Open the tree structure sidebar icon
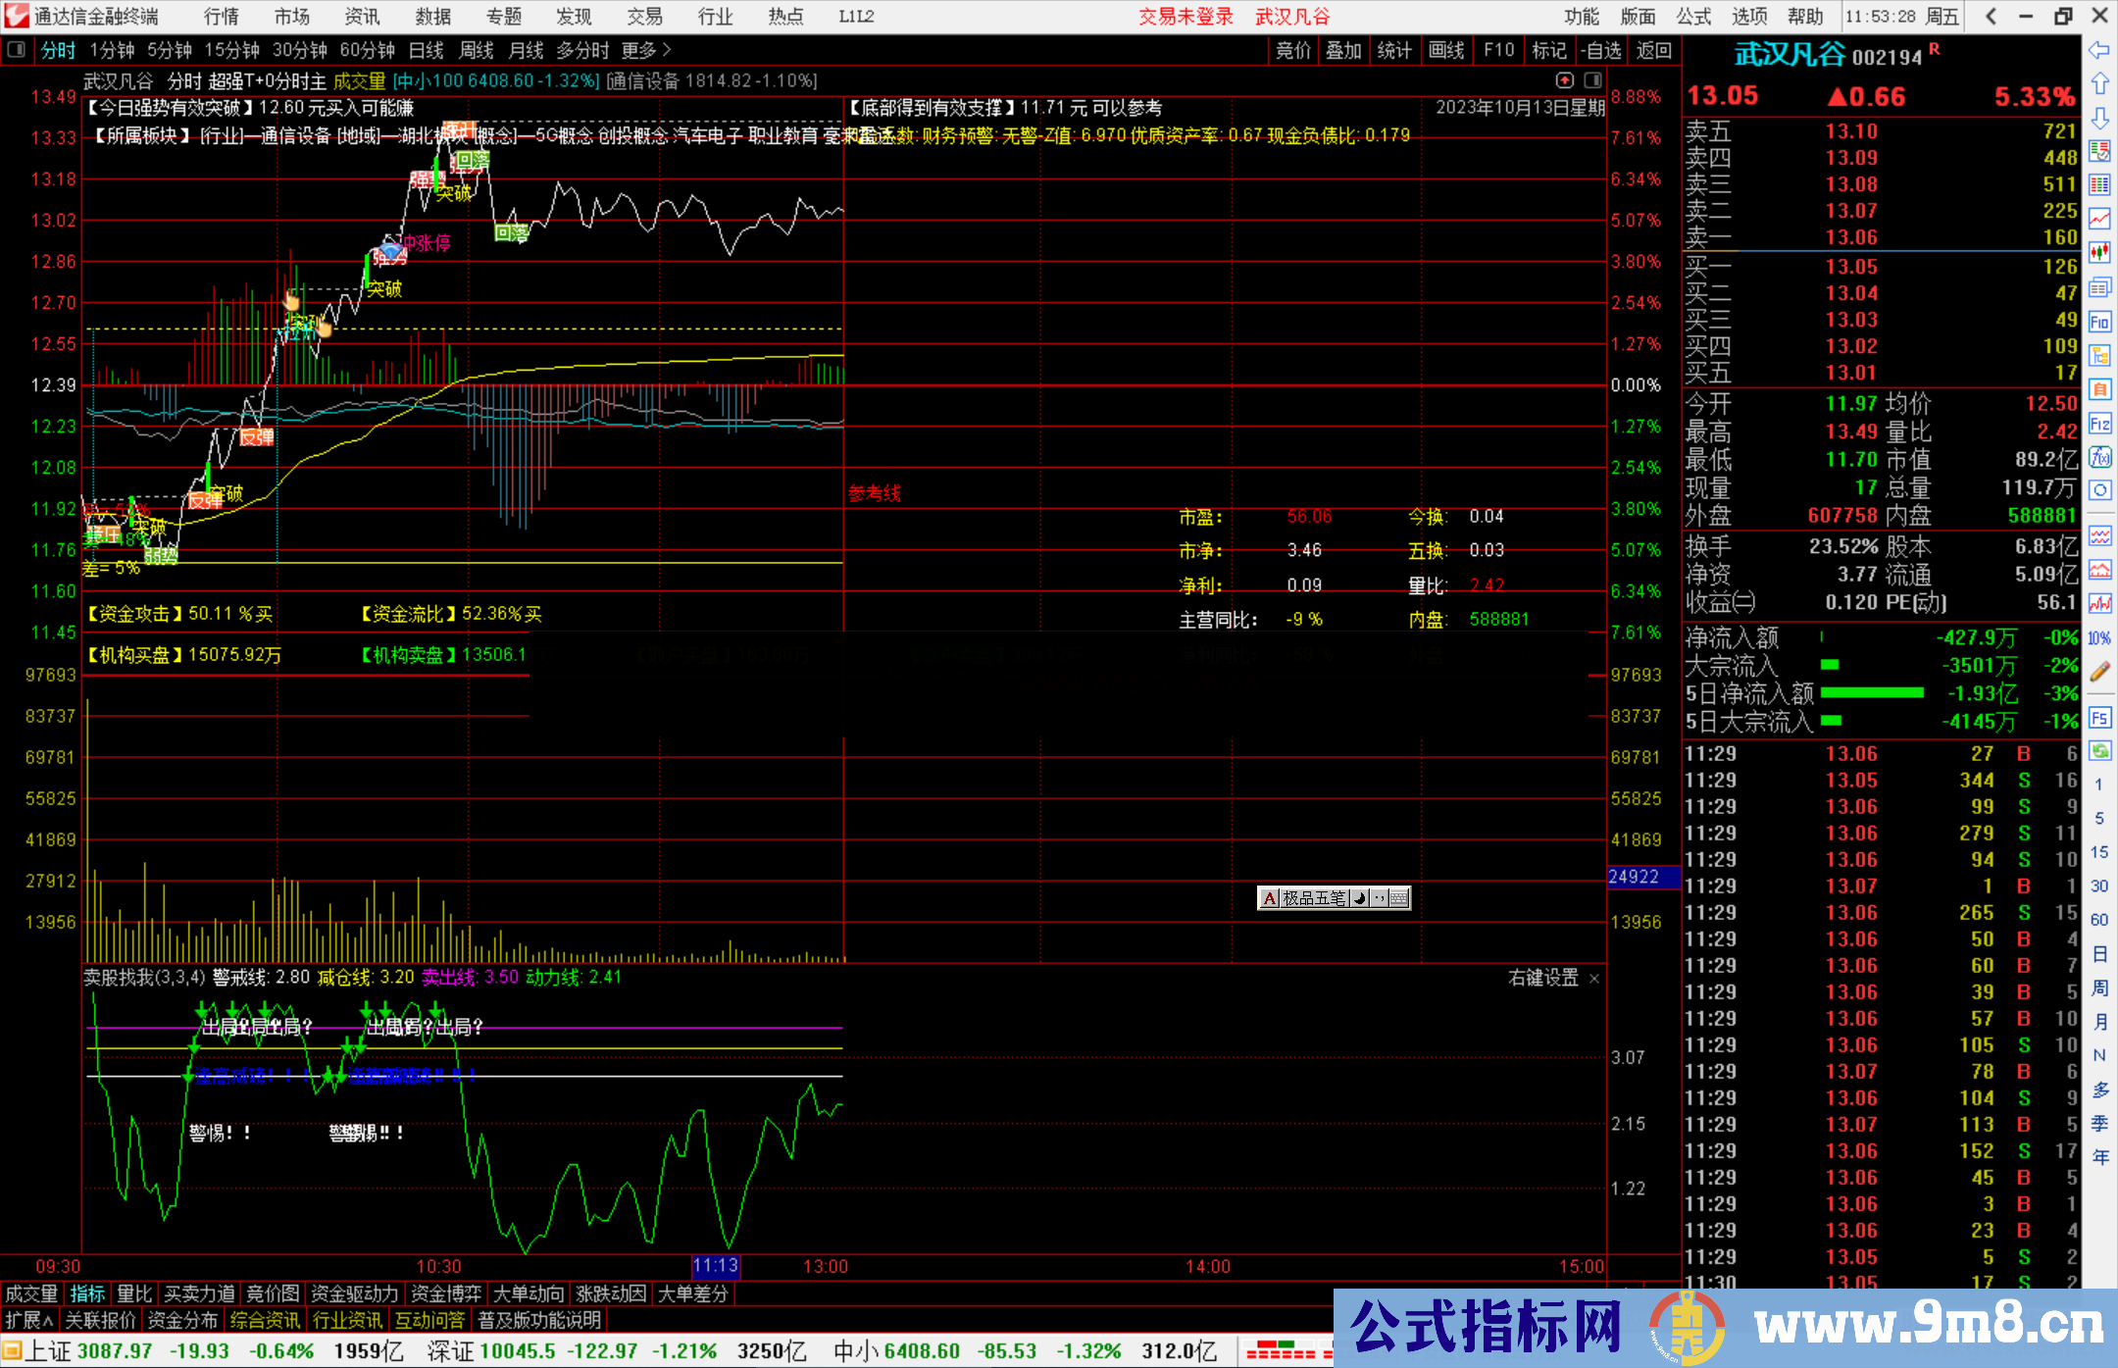Image resolution: width=2118 pixels, height=1368 pixels. pos(2099,355)
